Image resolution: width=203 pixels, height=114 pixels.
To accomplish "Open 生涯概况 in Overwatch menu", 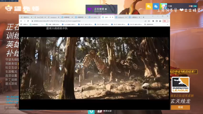I will (11, 72).
